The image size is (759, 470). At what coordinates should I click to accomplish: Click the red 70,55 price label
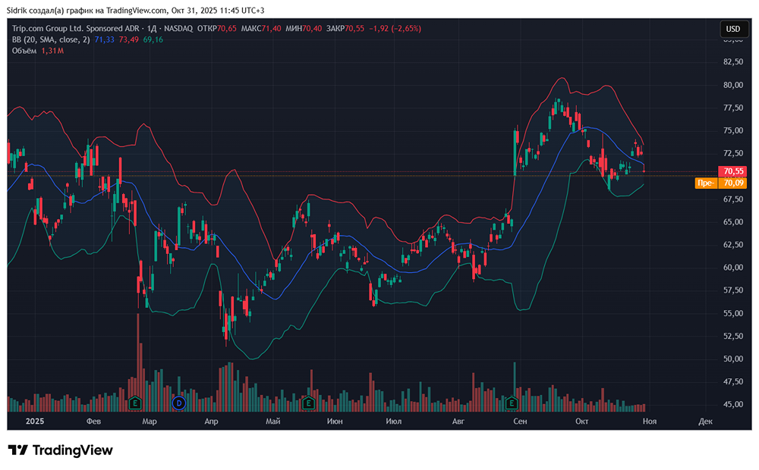[x=733, y=171]
